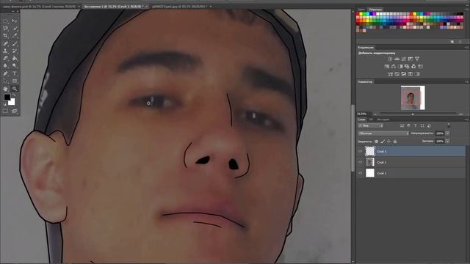Image resolution: width=470 pixels, height=264 pixels.
Task: Add a Hue/Saturation adjustment
Action: pyautogui.click(x=387, y=67)
